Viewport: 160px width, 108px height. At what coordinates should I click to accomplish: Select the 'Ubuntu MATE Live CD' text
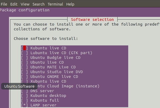coord(53,67)
